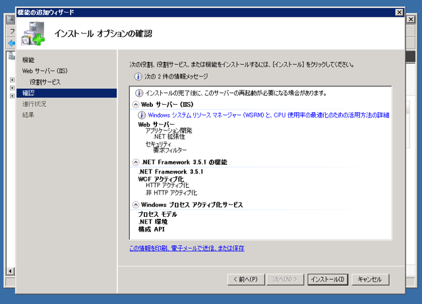Open the print, email or save information link
The image size is (422, 304).
coord(187,248)
